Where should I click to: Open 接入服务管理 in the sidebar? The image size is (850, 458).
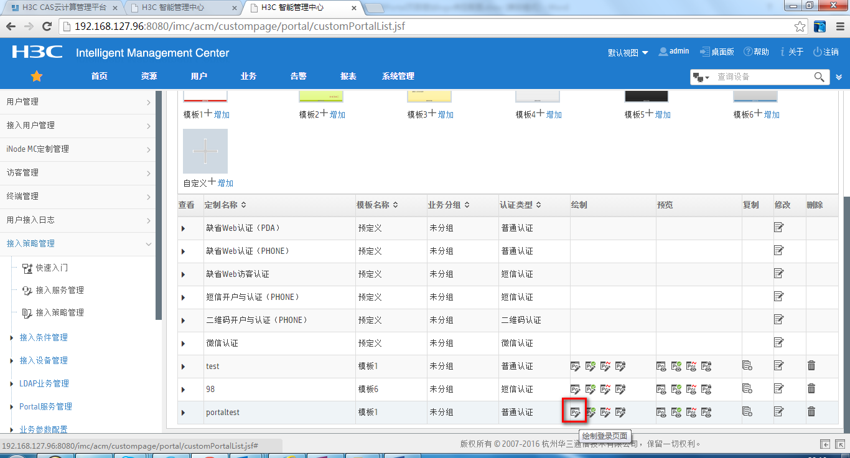60,291
